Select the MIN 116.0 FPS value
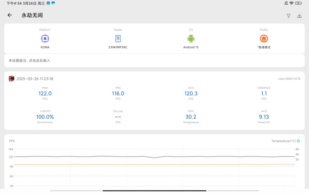Screen dimensions: 309x193 [118, 93]
